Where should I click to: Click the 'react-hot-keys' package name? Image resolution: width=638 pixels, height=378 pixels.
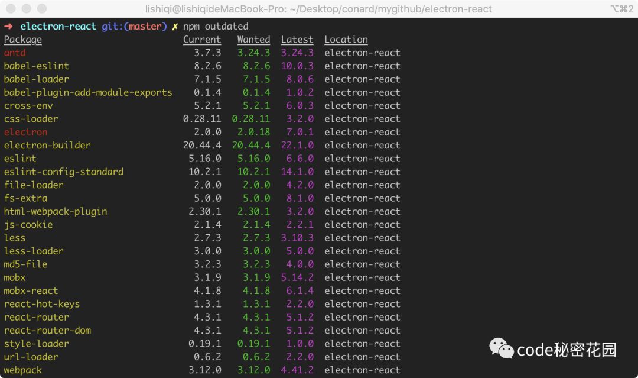click(41, 304)
